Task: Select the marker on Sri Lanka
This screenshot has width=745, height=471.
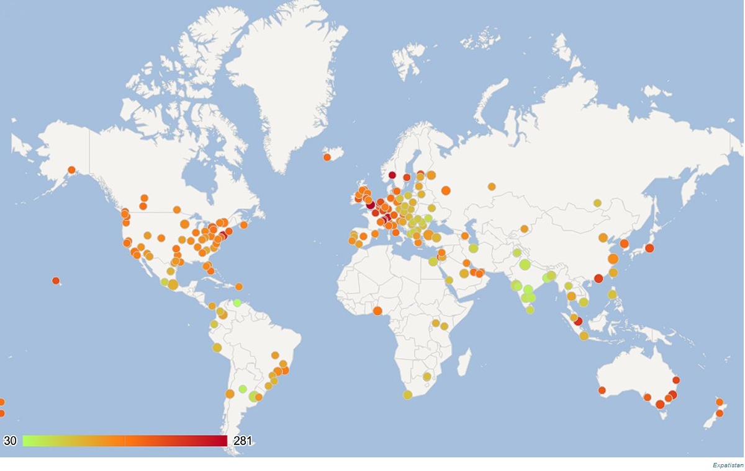Action: (x=530, y=310)
